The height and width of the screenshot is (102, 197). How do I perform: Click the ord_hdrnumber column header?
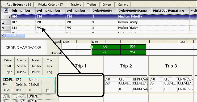(x=51, y=11)
